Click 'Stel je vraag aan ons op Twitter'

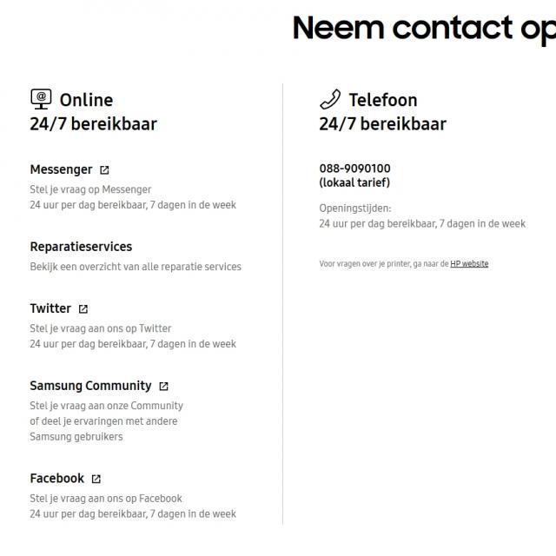(101, 328)
